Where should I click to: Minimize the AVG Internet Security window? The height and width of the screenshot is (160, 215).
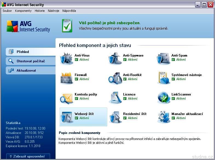point(198,5)
